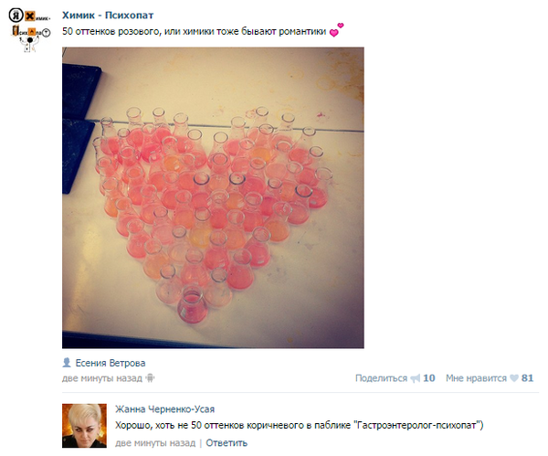Click the comment timestamp две минуты назад
This screenshot has height=456, width=548.
(x=155, y=443)
